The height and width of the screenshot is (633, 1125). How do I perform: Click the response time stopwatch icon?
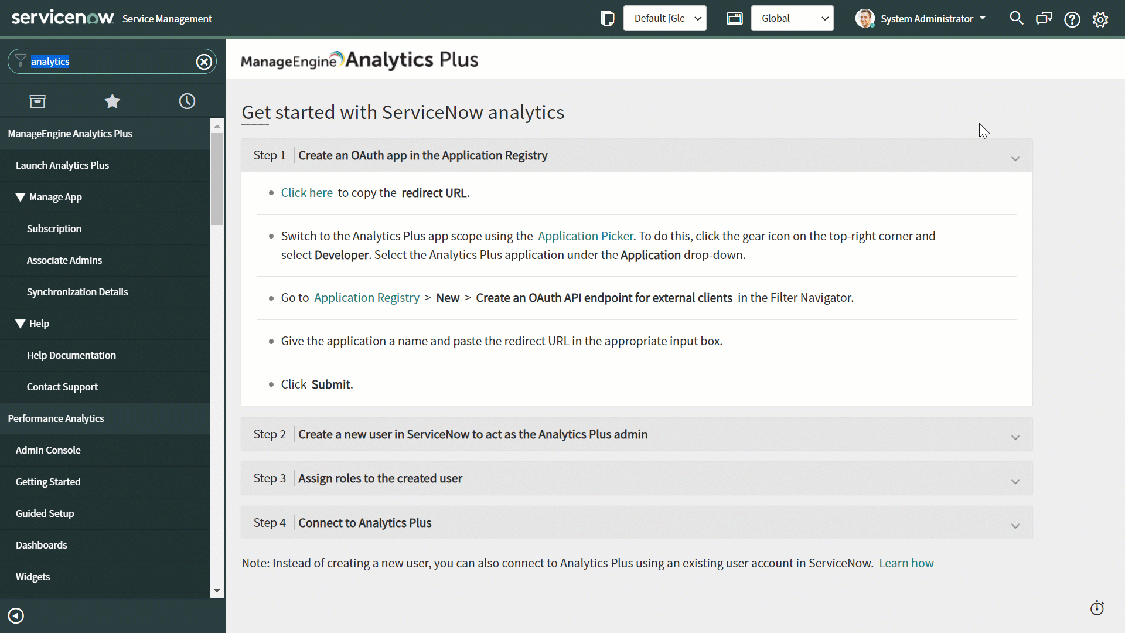coord(1097,608)
